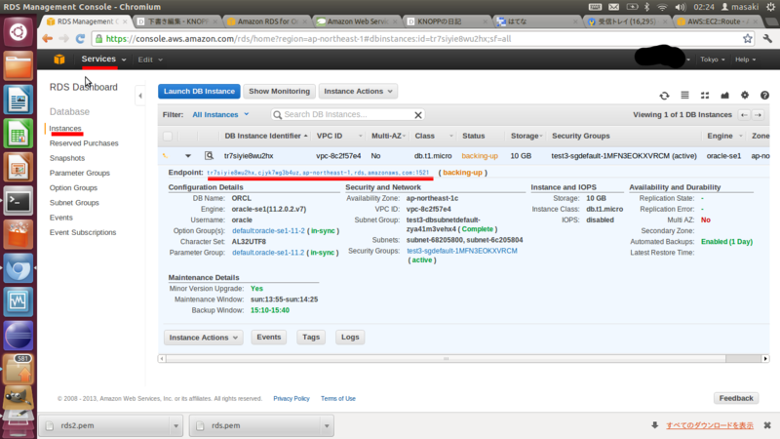The height and width of the screenshot is (439, 780).
Task: Close the downloads bar
Action: (x=767, y=425)
